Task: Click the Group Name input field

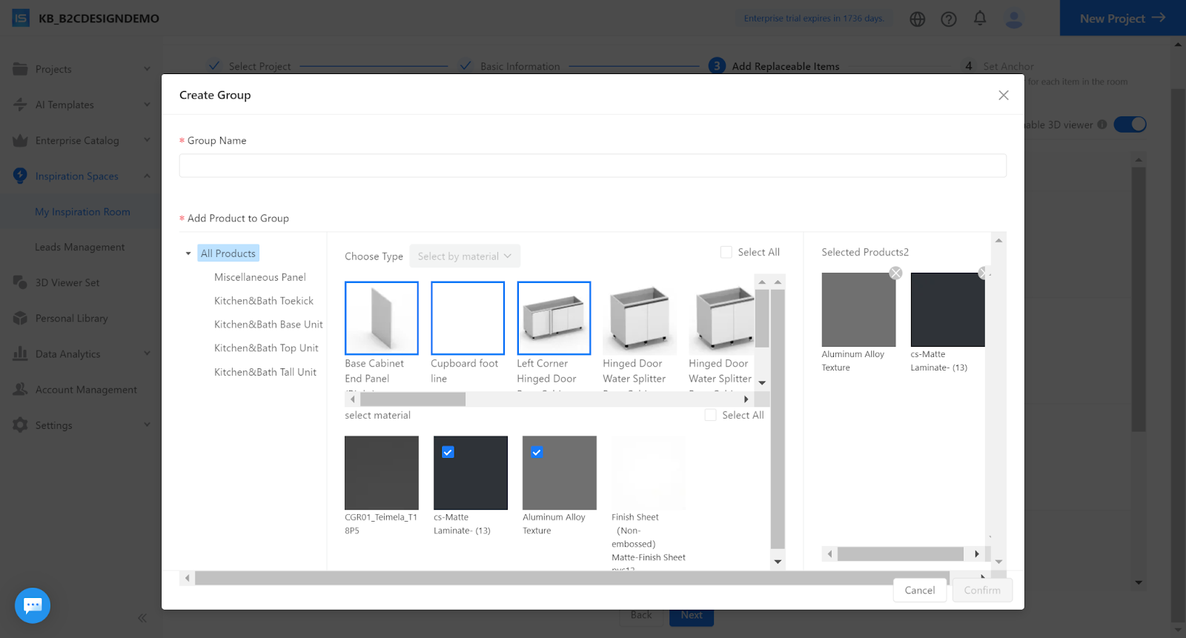Action: pyautogui.click(x=592, y=166)
